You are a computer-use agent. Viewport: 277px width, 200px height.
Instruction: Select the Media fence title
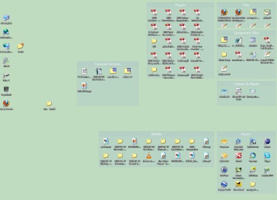click(156, 134)
